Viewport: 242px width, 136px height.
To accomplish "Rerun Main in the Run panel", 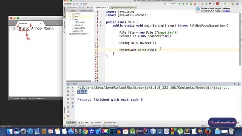I will click(68, 88).
